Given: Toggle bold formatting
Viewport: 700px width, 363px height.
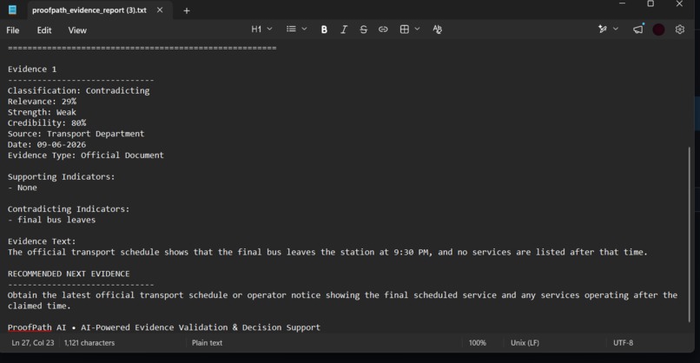Looking at the screenshot, I should tap(324, 30).
